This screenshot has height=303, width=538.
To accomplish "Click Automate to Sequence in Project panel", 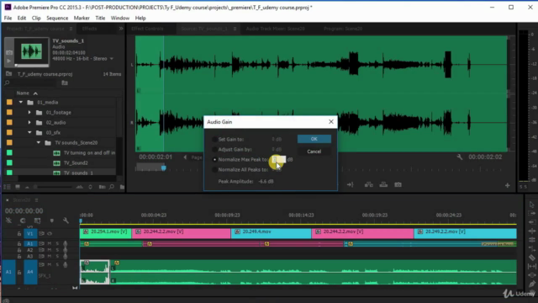I will coord(103,187).
